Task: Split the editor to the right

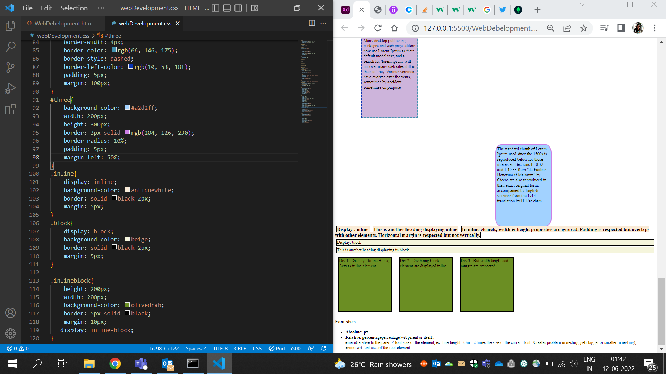Action: tap(312, 23)
